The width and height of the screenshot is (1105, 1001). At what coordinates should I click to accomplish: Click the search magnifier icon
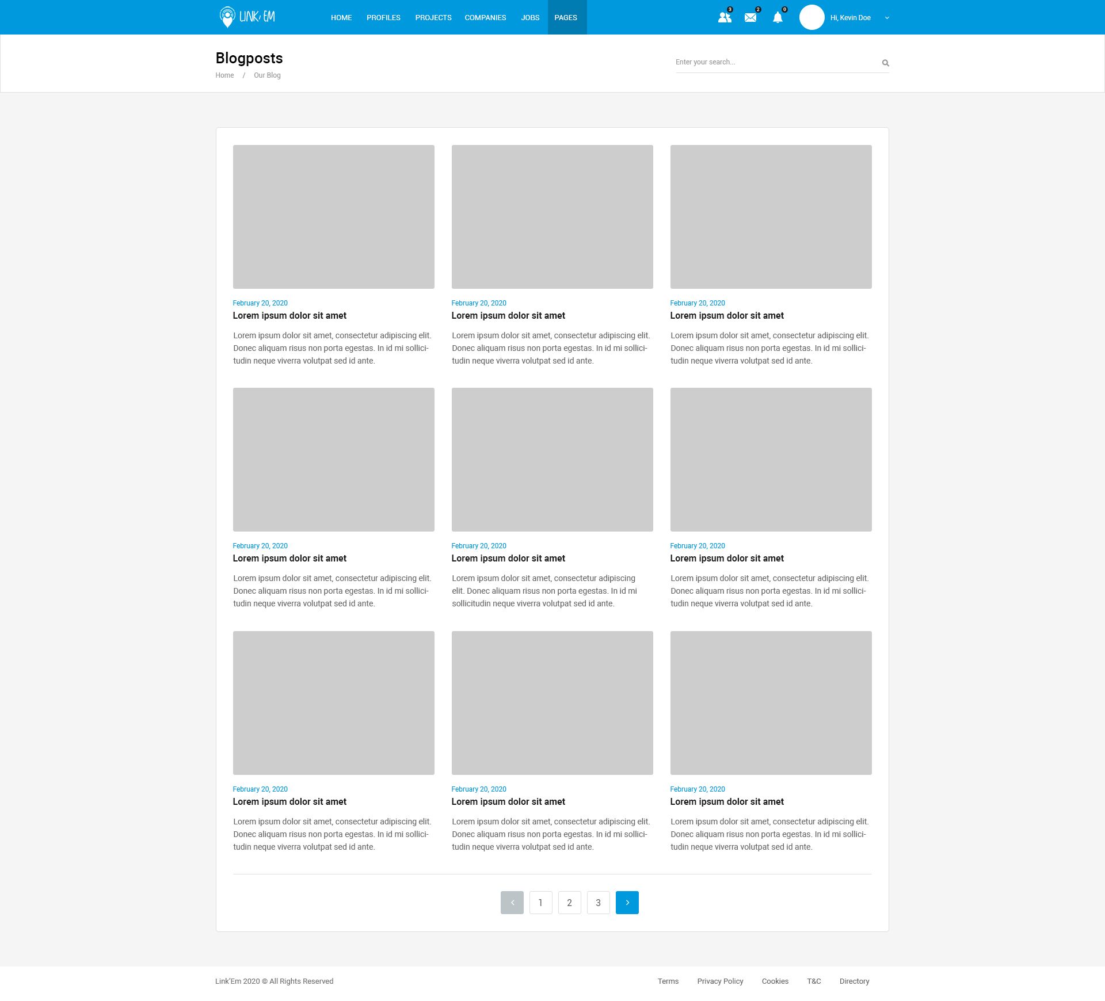885,63
